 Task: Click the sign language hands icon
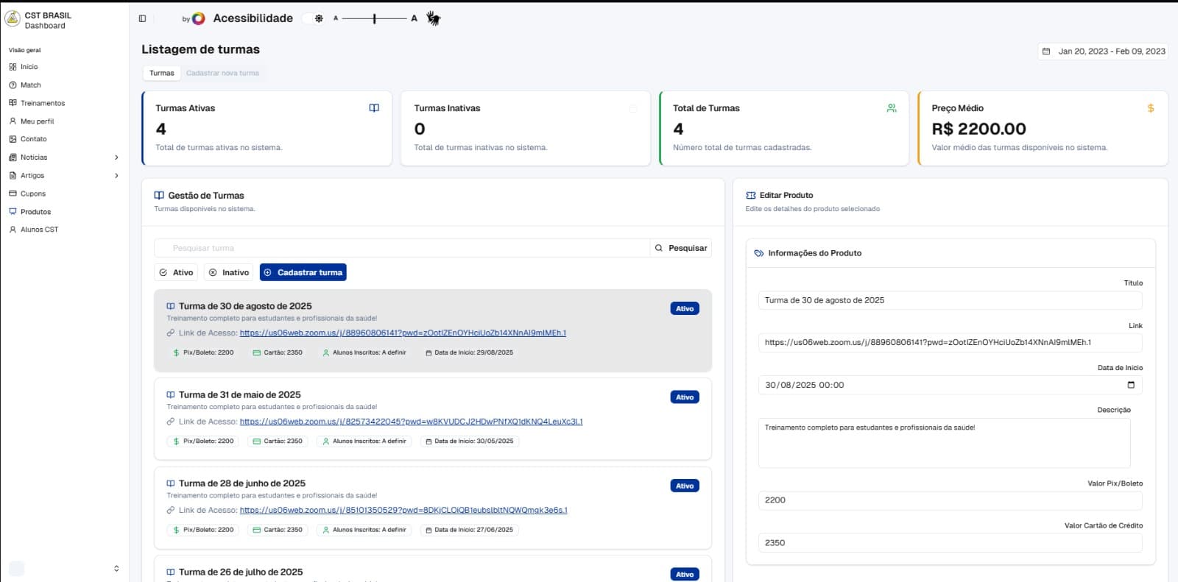click(434, 19)
